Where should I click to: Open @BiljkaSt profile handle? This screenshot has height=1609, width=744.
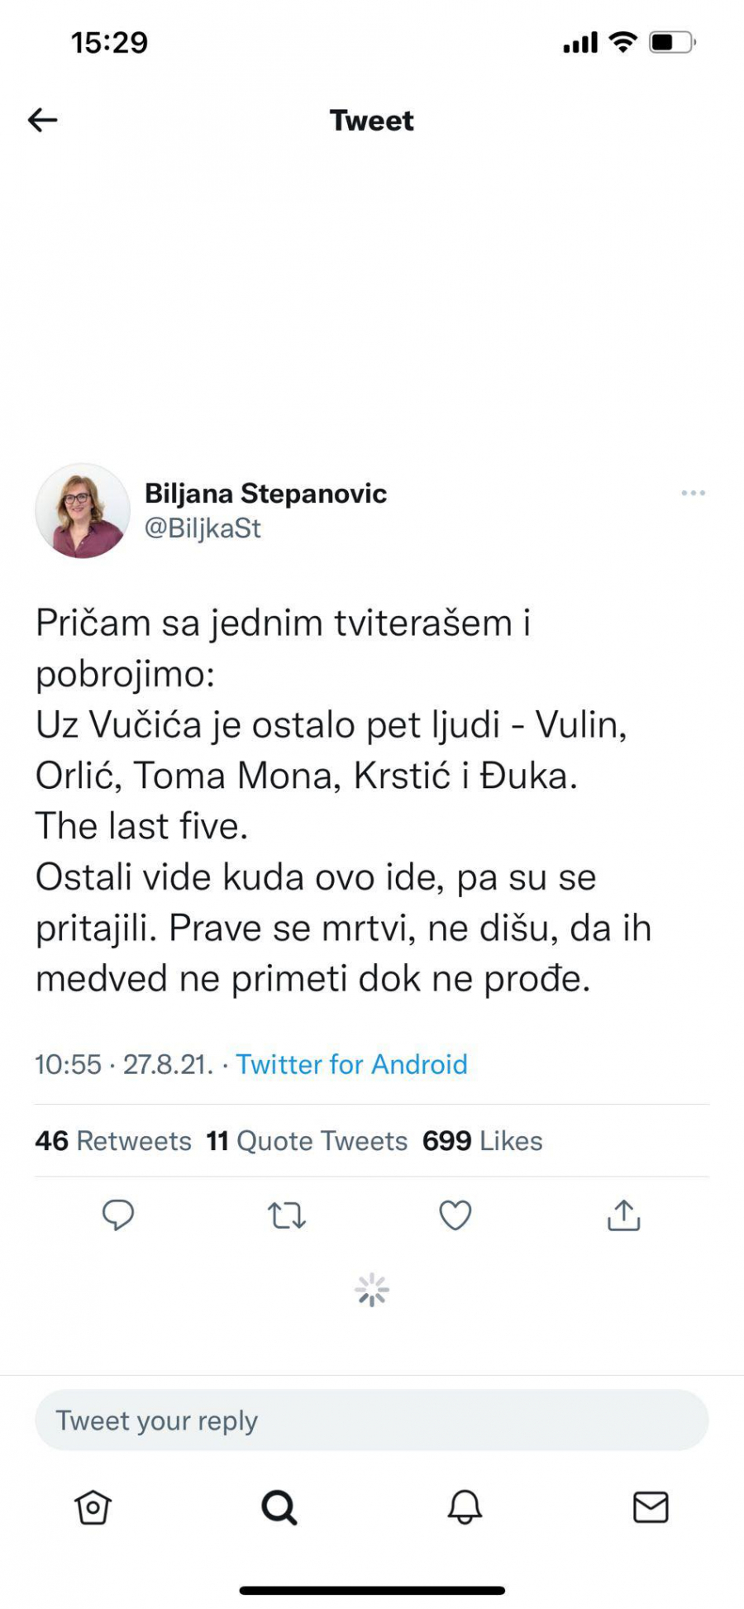[x=202, y=529]
